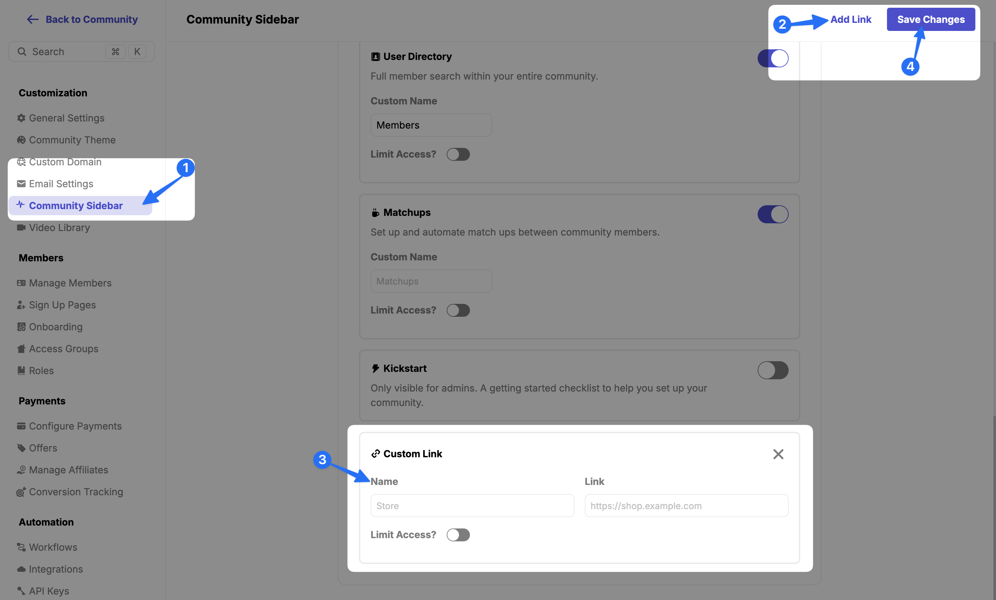Click the Custom Link chain icon
This screenshot has width=996, height=600.
pos(375,453)
